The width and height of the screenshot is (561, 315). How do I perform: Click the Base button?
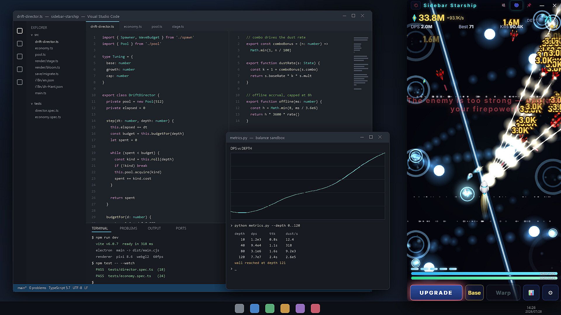click(474, 293)
